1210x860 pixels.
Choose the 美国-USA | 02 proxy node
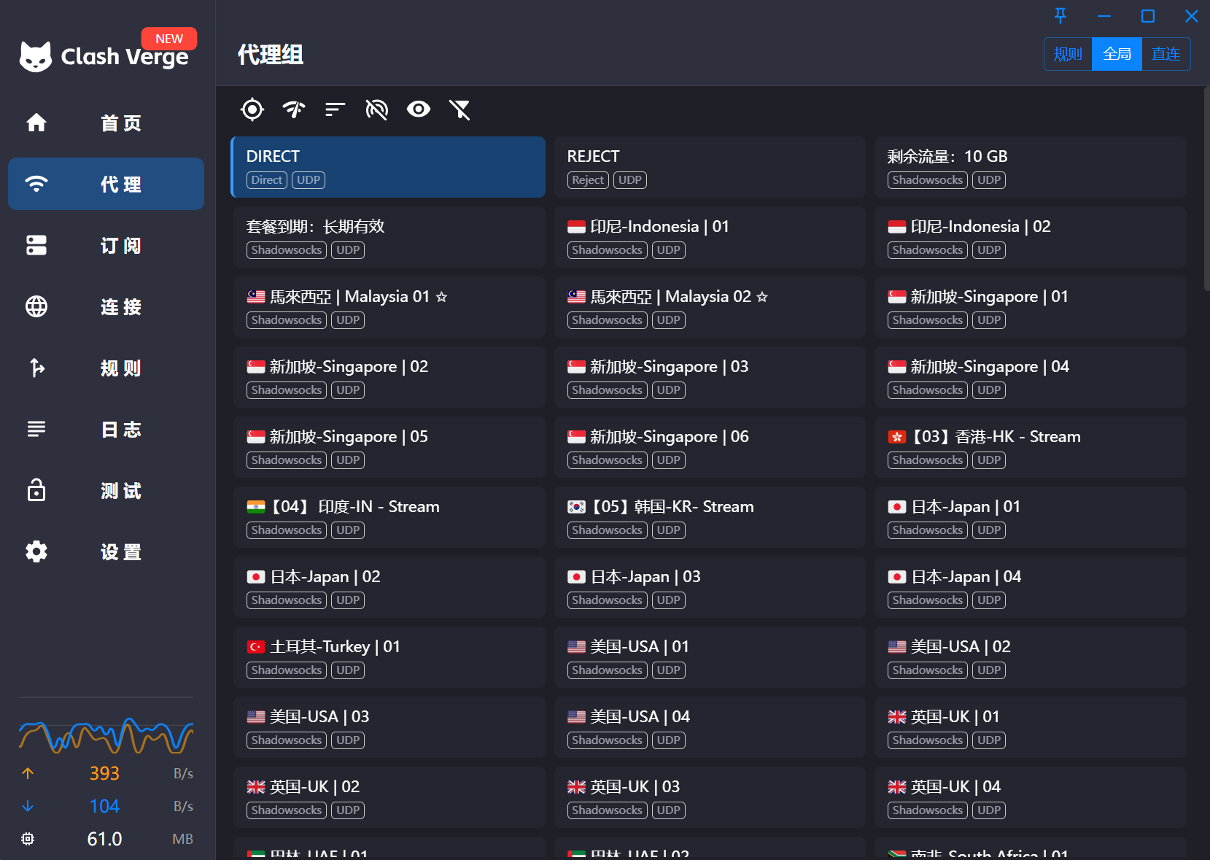coord(1030,656)
